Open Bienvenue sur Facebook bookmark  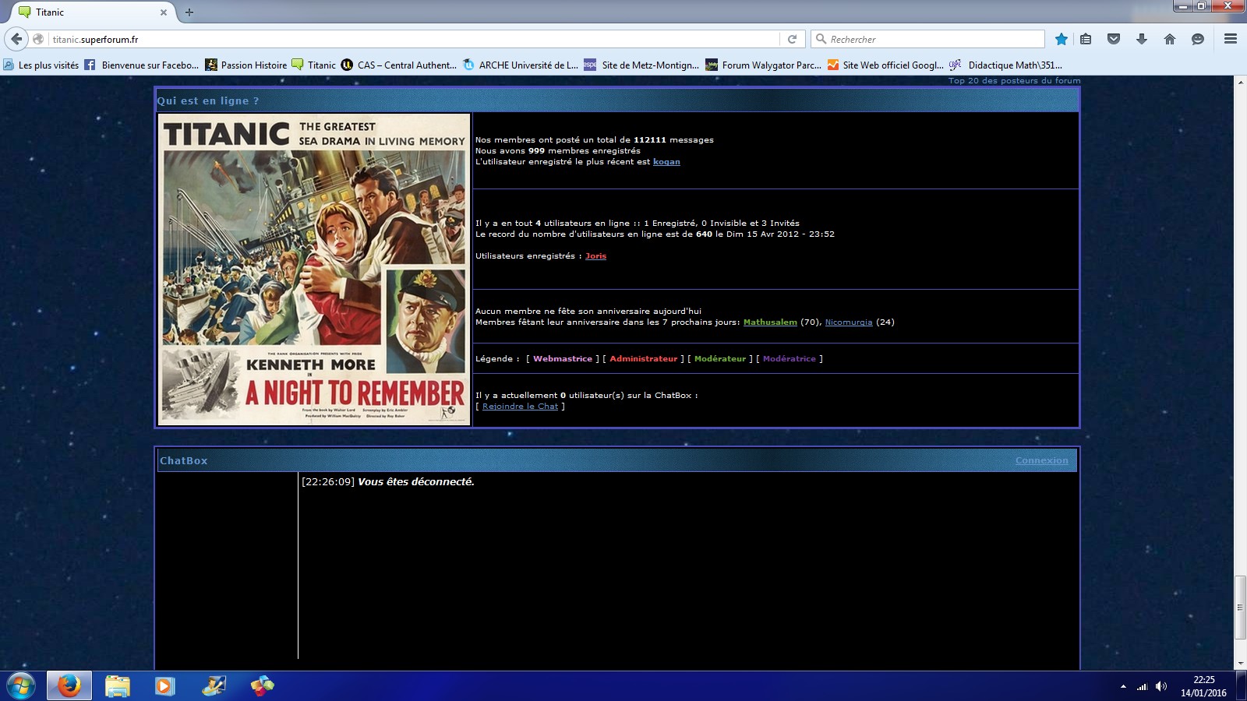(x=142, y=65)
